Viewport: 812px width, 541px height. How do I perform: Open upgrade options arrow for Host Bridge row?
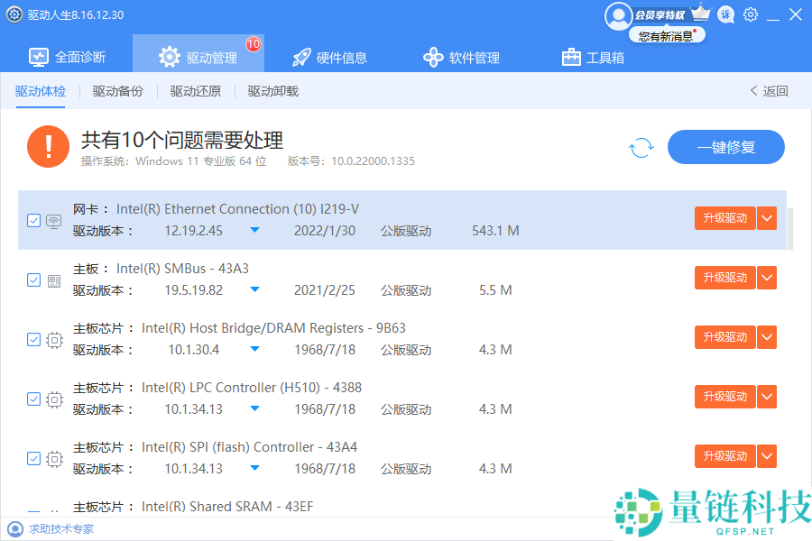click(767, 337)
